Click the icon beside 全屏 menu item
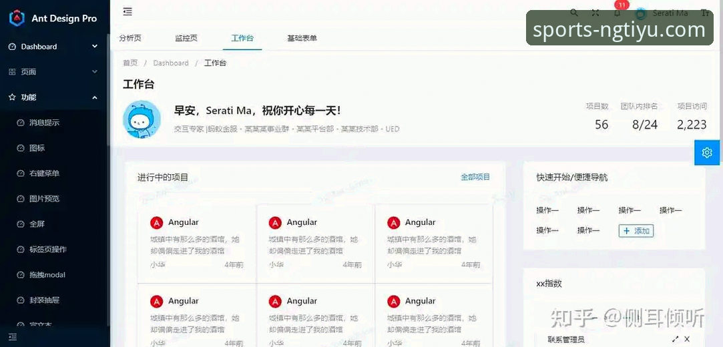 tap(20, 224)
